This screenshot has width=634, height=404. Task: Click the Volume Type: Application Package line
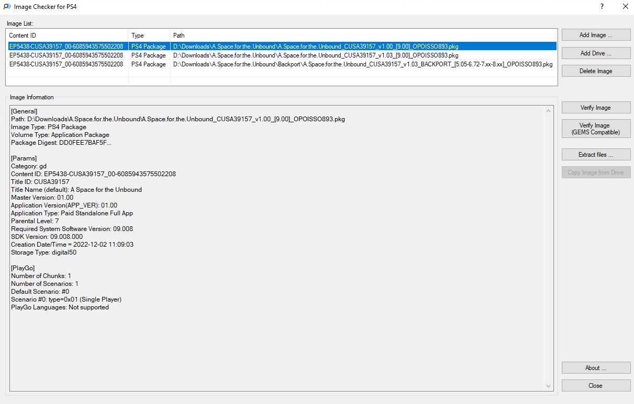pos(60,135)
